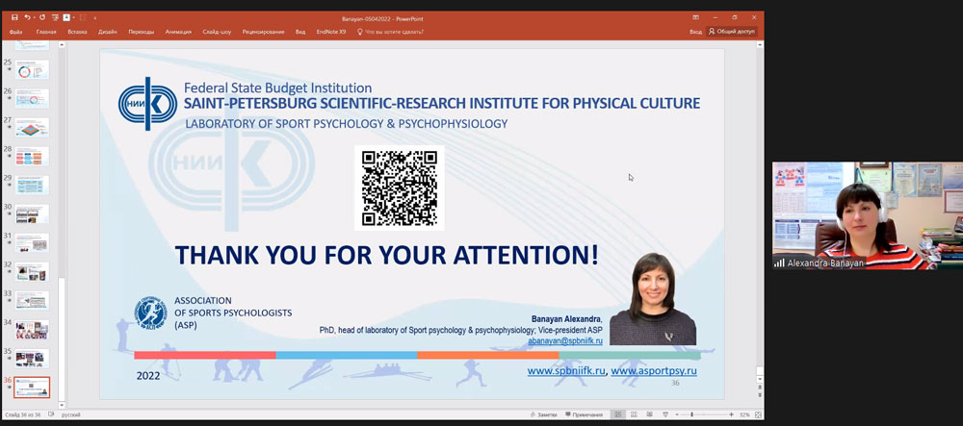Viewport: 963px width, 426px height.
Task: Select slide 30 thumbnail
Action: click(32, 213)
